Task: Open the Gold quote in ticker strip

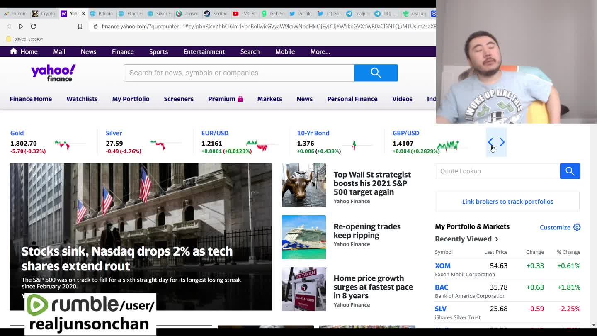Action: 17,133
